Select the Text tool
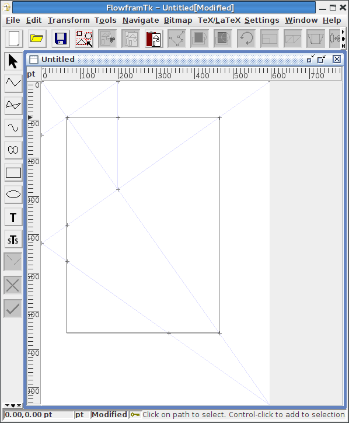 (13, 217)
